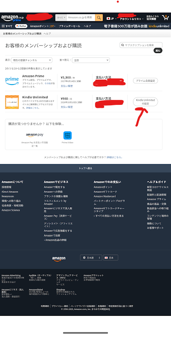171x337 pixels.
Task: Open footer link コンテンツと端末の管理
Action: click(x=157, y=217)
